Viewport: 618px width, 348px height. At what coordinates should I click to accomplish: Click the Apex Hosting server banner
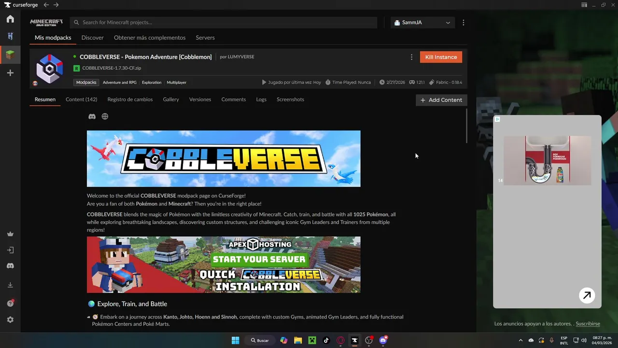224,265
